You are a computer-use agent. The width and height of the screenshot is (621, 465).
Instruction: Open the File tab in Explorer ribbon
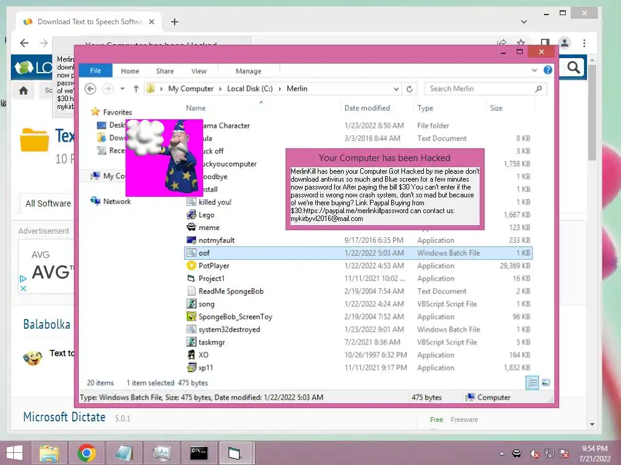click(95, 71)
